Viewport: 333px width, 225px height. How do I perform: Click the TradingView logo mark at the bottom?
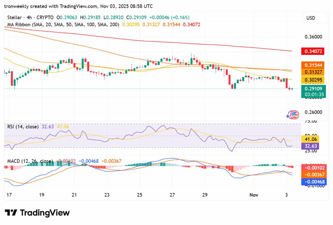tap(11, 213)
